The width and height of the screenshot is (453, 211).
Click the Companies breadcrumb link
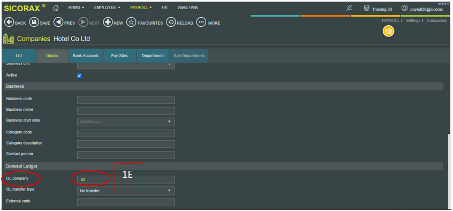pos(437,20)
